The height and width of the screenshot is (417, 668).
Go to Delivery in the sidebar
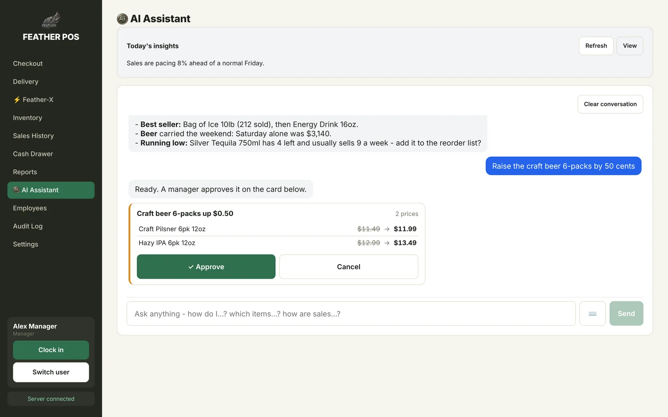pyautogui.click(x=51, y=81)
